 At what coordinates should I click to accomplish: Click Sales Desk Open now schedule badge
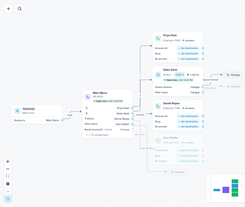tap(178, 80)
